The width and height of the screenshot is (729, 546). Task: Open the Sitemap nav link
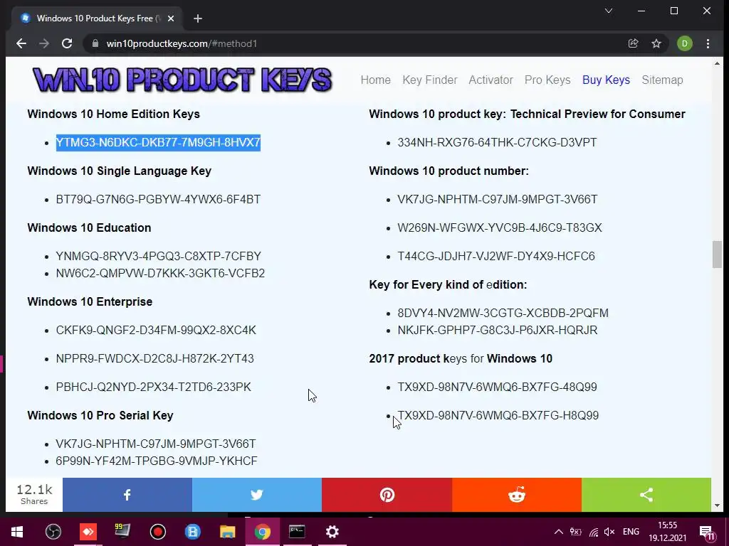coord(663,80)
